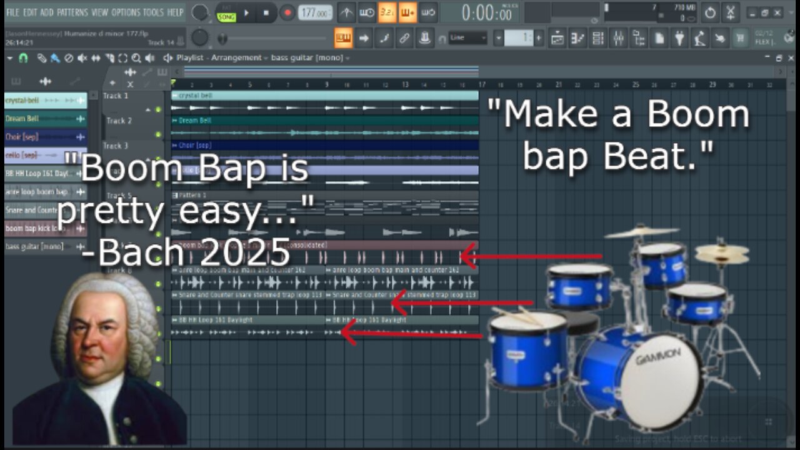Select the crystal bell clip in picker

pyautogui.click(x=46, y=100)
